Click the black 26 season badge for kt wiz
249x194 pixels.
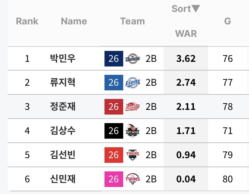[114, 131]
